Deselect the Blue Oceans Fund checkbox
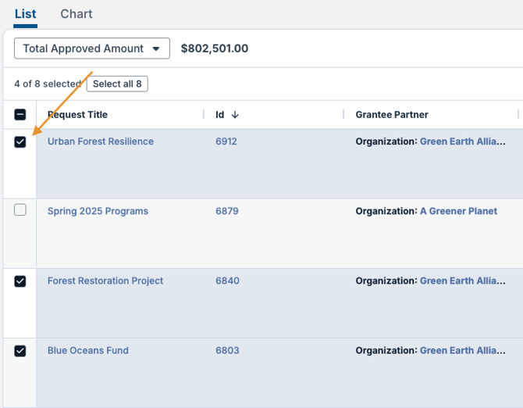Image resolution: width=523 pixels, height=408 pixels. point(20,351)
